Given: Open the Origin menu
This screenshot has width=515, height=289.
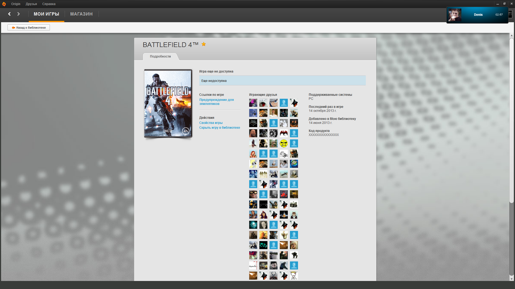Looking at the screenshot, I should click(x=16, y=4).
